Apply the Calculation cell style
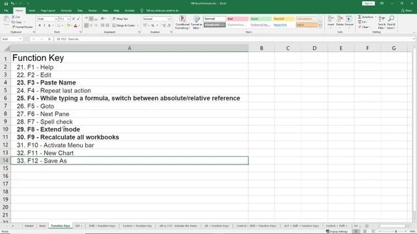 pyautogui.click(x=307, y=19)
